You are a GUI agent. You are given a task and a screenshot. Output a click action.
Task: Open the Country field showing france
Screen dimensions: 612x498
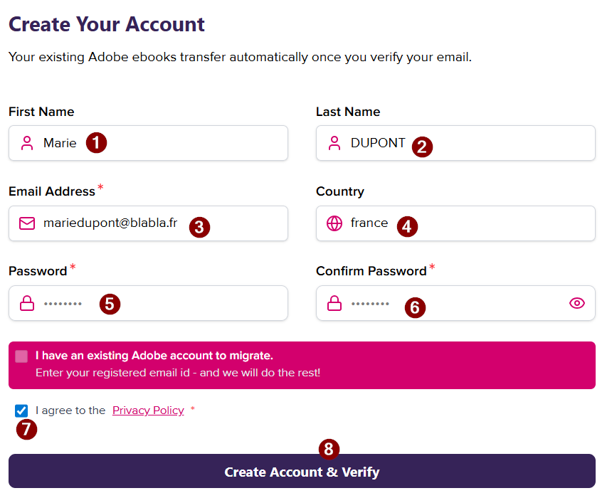(x=456, y=223)
